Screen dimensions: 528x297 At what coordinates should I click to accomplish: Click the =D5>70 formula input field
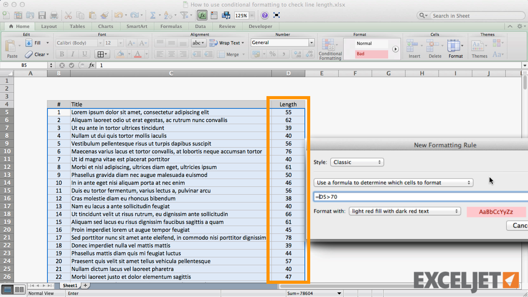[392, 197]
